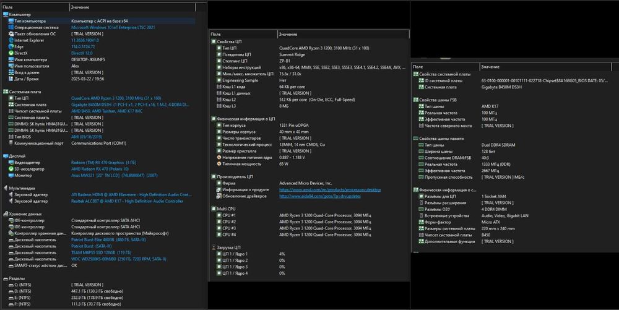Select the Хранение данных group header
This screenshot has height=310, width=619.
tap(22, 214)
